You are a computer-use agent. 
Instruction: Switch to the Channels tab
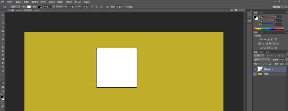[261, 52]
